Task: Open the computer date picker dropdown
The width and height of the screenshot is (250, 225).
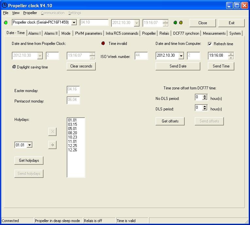Action: pyautogui.click(x=181, y=56)
